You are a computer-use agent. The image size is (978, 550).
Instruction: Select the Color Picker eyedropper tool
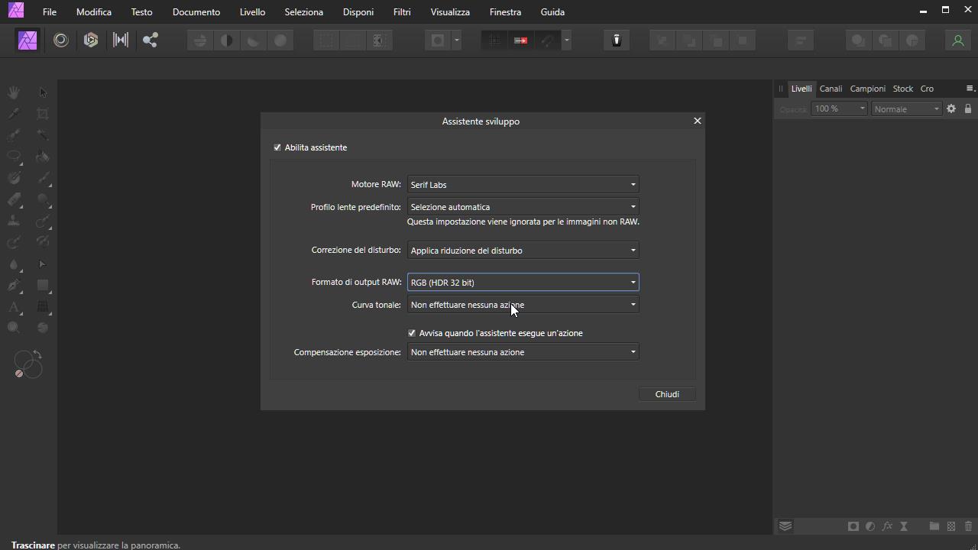14,114
